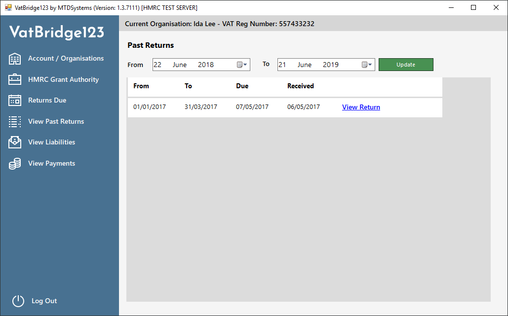This screenshot has width=508, height=316.
Task: Open the To date calendar dropdown
Action: pos(367,65)
